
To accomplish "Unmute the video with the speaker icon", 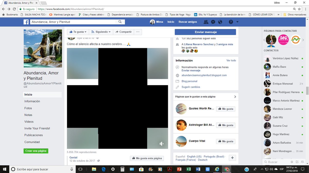I will (161, 144).
